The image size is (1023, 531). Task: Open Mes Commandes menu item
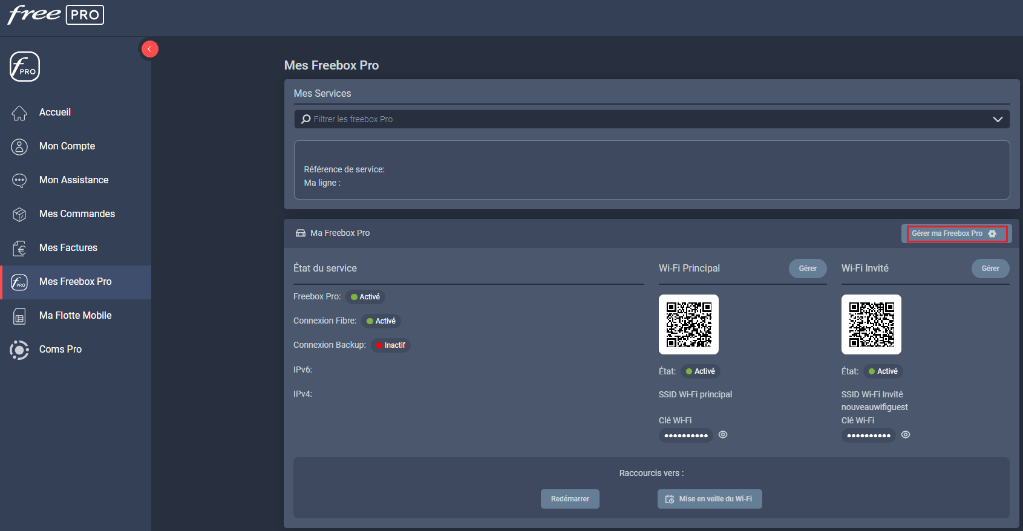pos(76,214)
